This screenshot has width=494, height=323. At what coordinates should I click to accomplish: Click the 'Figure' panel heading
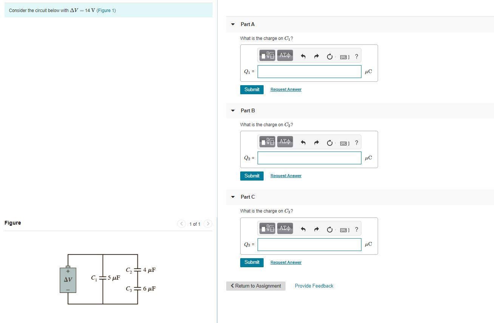click(13, 223)
